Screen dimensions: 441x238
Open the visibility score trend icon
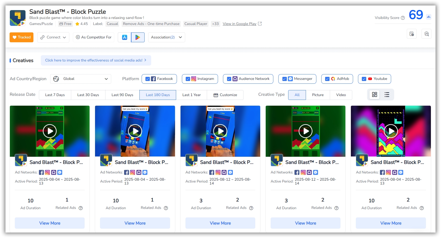coord(429,17)
